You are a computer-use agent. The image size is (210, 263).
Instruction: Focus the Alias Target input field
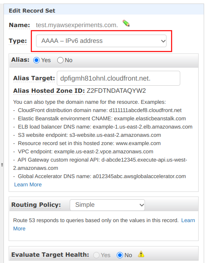tap(118, 78)
